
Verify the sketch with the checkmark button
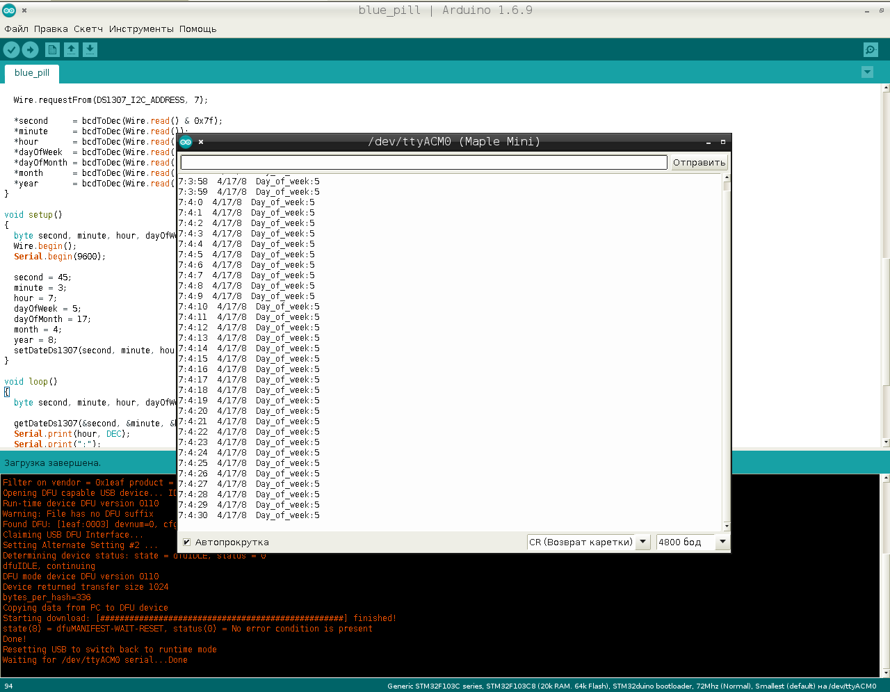pyautogui.click(x=11, y=49)
